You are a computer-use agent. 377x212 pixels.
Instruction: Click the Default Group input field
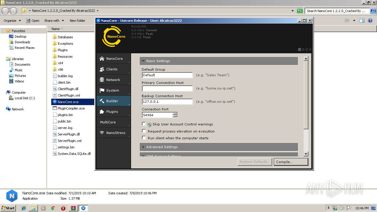click(167, 75)
